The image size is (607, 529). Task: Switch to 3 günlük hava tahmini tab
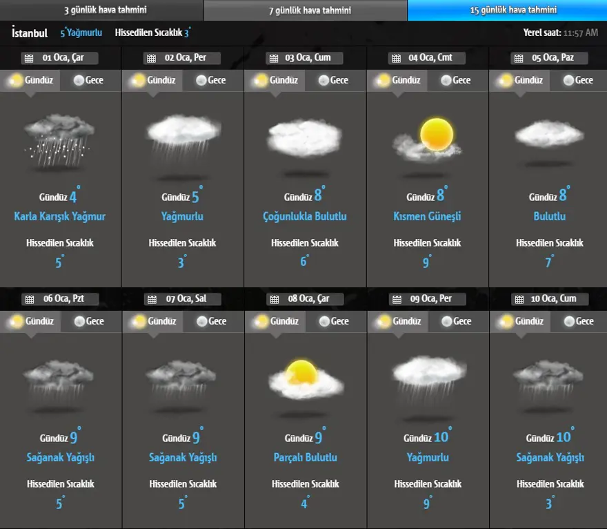(x=101, y=10)
